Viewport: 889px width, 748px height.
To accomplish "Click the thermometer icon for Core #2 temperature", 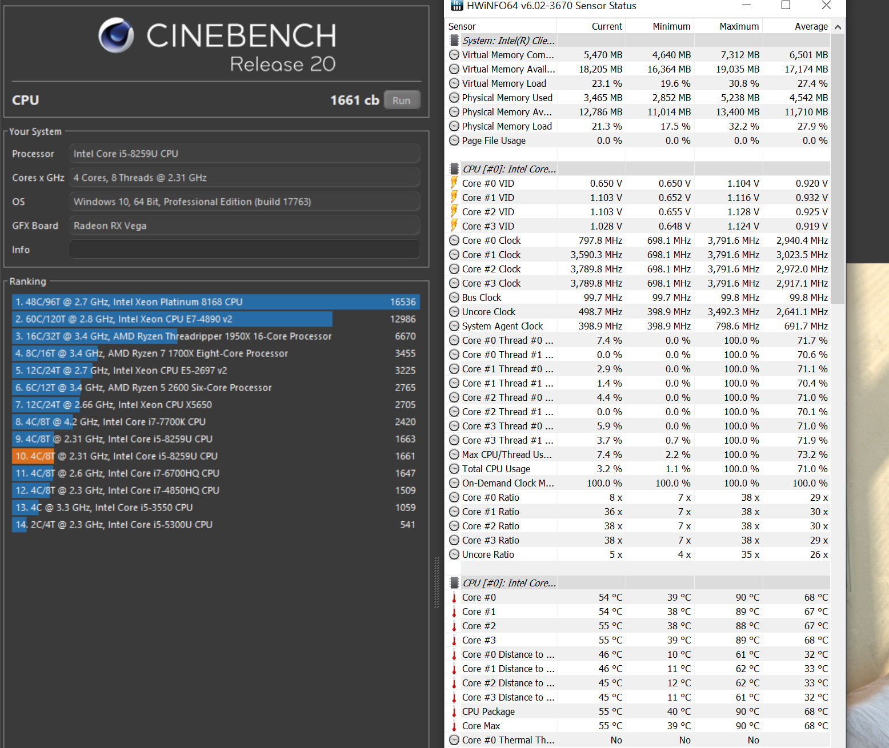I will (x=454, y=626).
